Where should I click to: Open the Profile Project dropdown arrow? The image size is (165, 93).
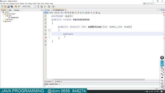click(x=55, y=6)
